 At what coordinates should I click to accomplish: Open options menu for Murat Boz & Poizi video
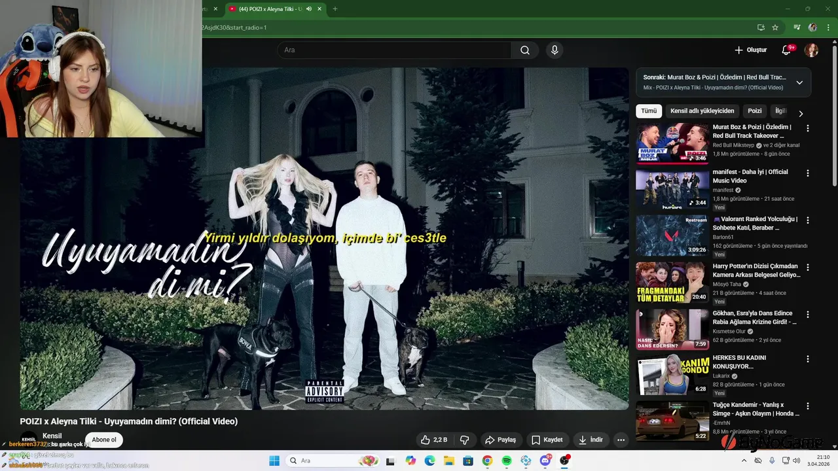pos(807,128)
